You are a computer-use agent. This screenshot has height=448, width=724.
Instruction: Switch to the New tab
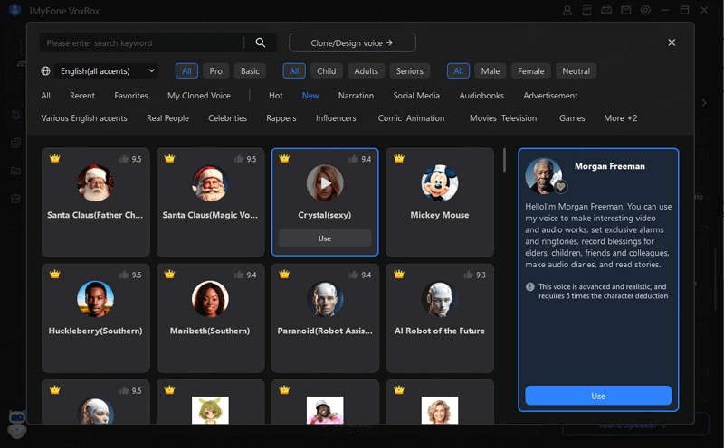coord(310,96)
